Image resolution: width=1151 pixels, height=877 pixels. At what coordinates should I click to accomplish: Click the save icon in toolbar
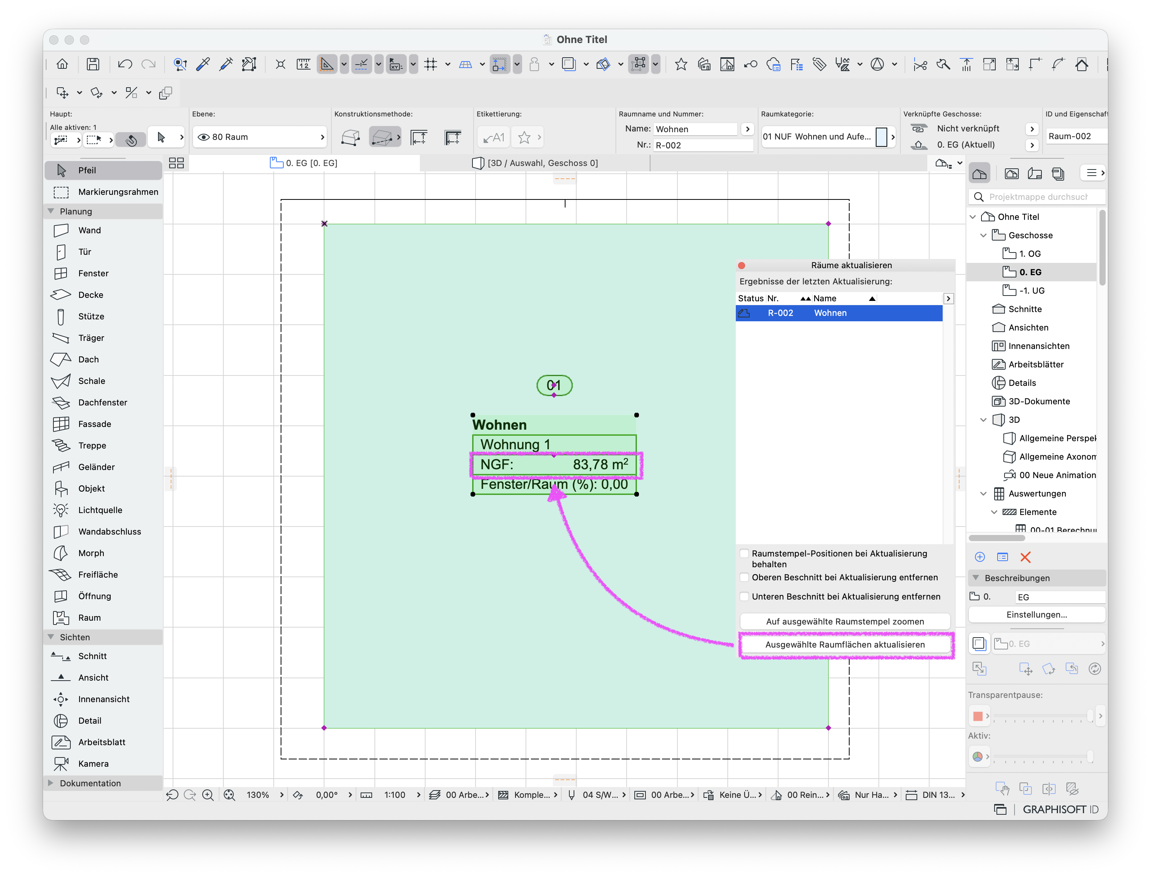tap(93, 64)
